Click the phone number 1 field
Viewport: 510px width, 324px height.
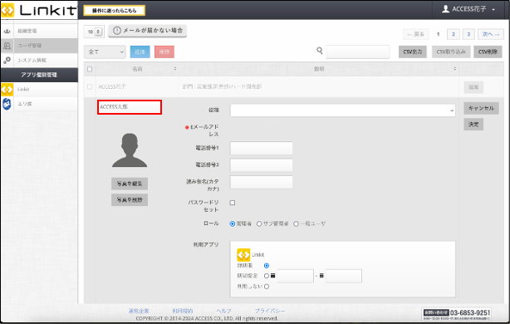[261, 149]
